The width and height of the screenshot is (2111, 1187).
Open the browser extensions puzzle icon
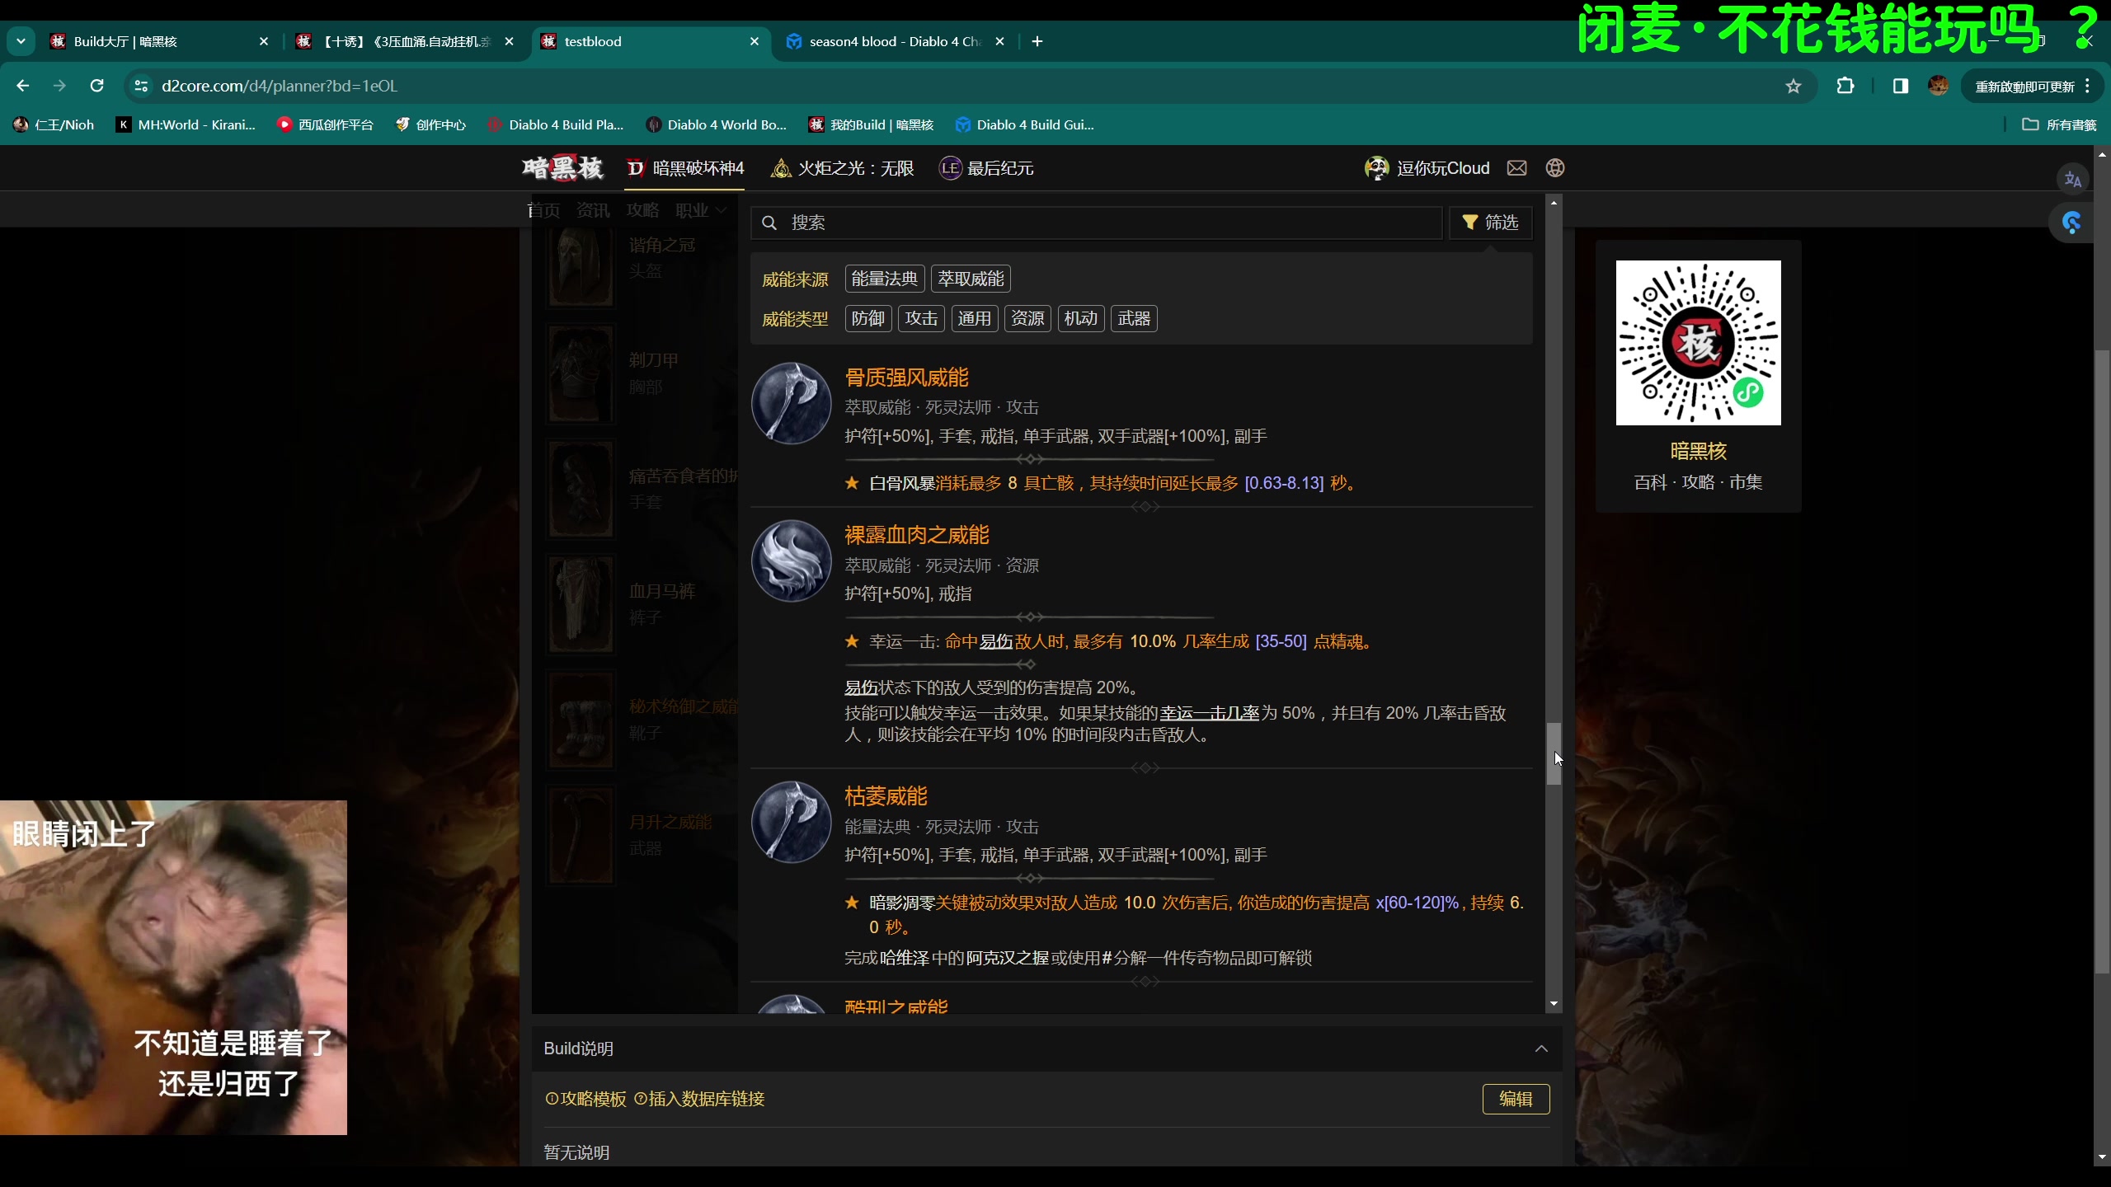click(x=1845, y=86)
